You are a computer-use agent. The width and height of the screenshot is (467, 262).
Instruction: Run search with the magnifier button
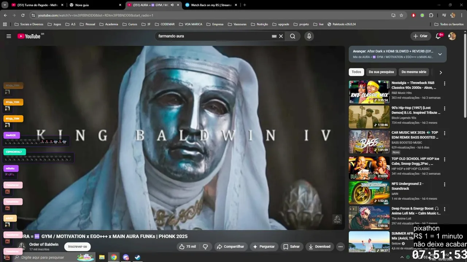[x=293, y=36]
